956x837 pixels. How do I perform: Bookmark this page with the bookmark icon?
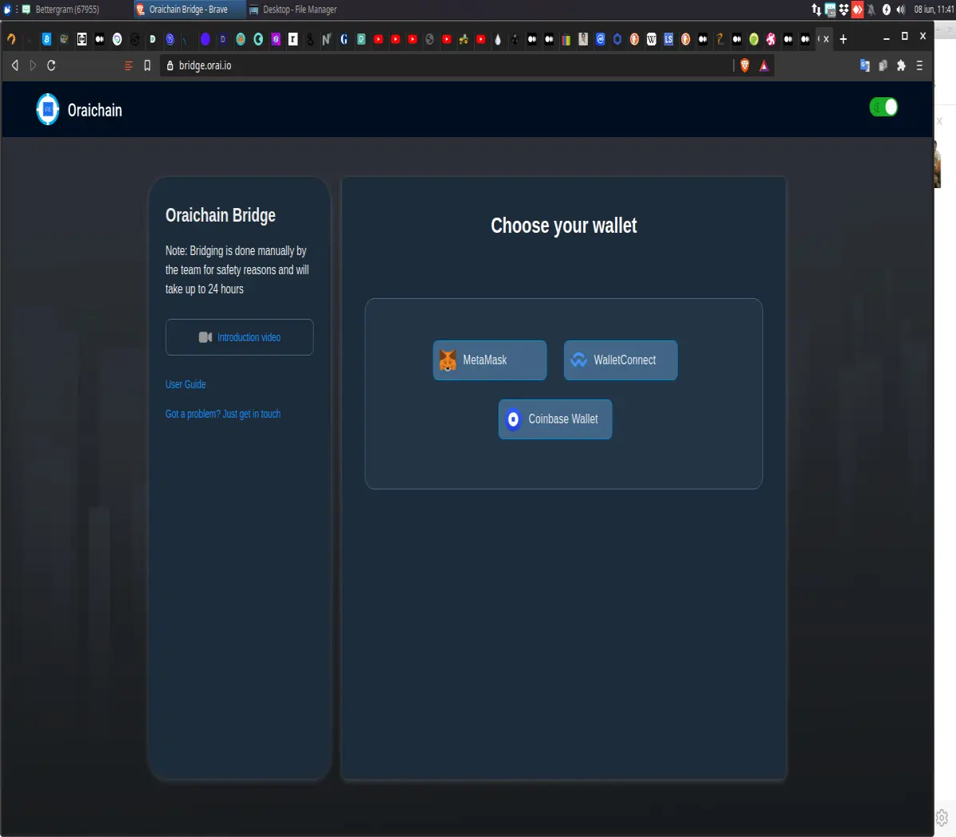[x=147, y=65]
